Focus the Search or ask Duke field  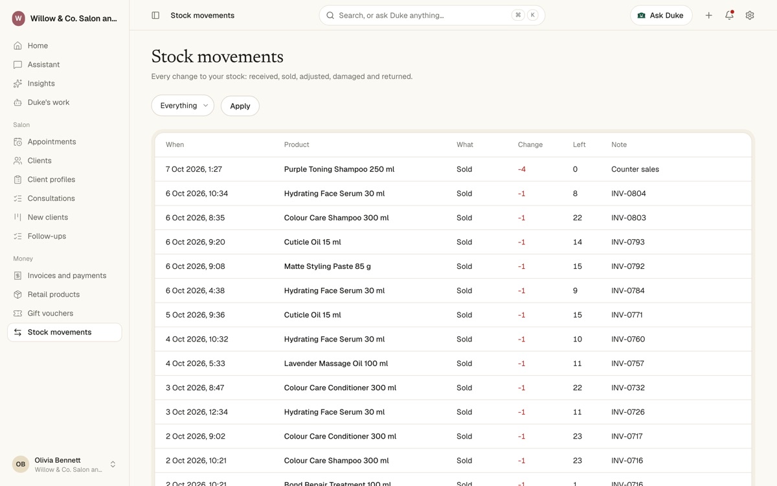(x=432, y=16)
